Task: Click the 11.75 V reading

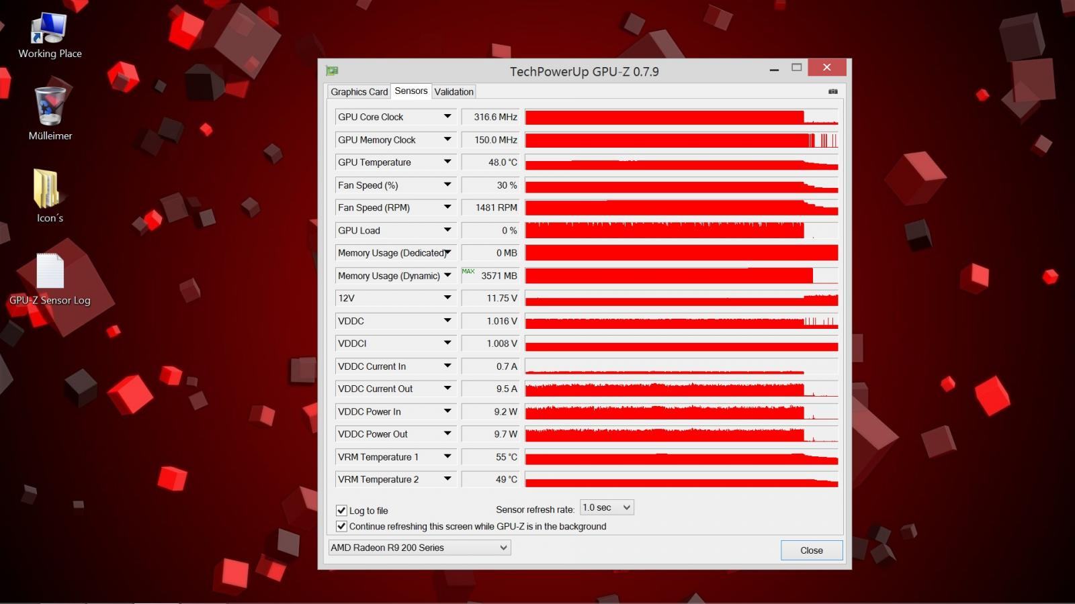Action: pos(491,298)
